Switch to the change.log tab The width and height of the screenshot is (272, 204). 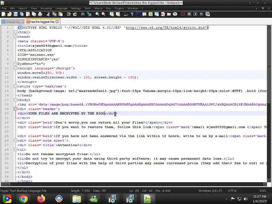(x=13, y=22)
